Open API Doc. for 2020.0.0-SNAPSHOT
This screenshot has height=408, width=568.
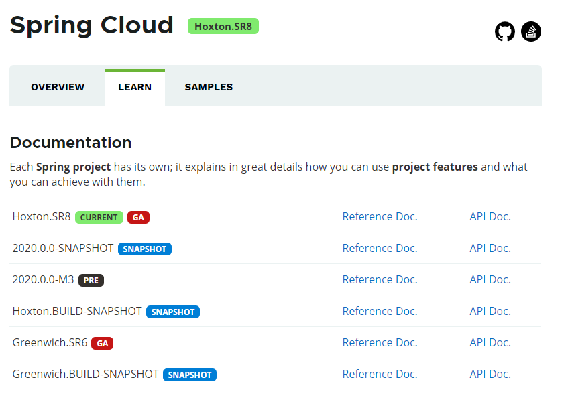tap(490, 248)
